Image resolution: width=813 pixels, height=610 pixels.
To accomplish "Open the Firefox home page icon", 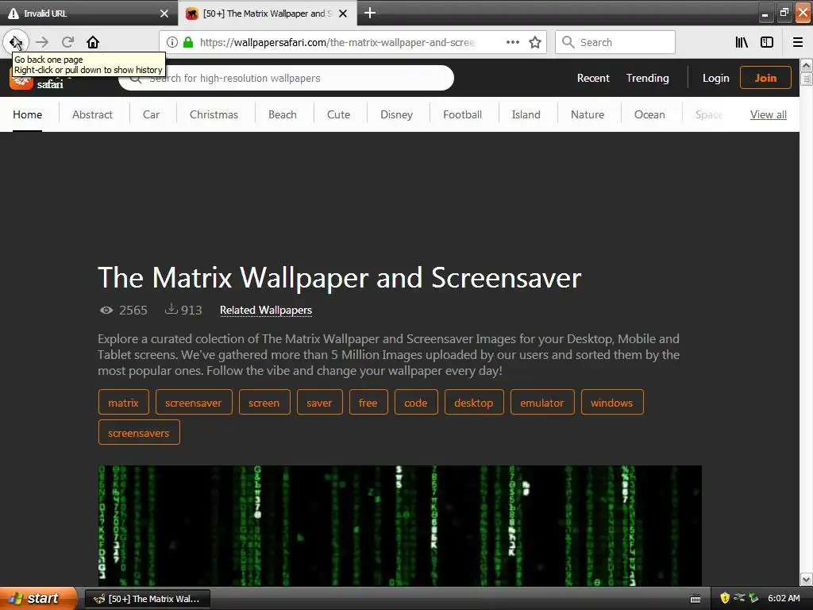I will pos(93,42).
